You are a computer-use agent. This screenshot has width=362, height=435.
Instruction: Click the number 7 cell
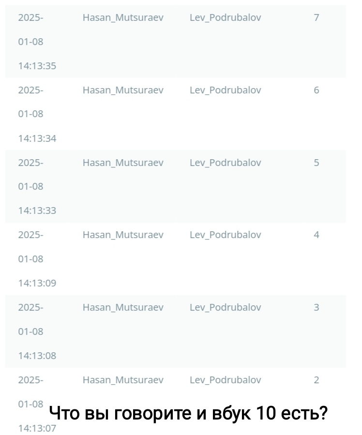pos(316,18)
